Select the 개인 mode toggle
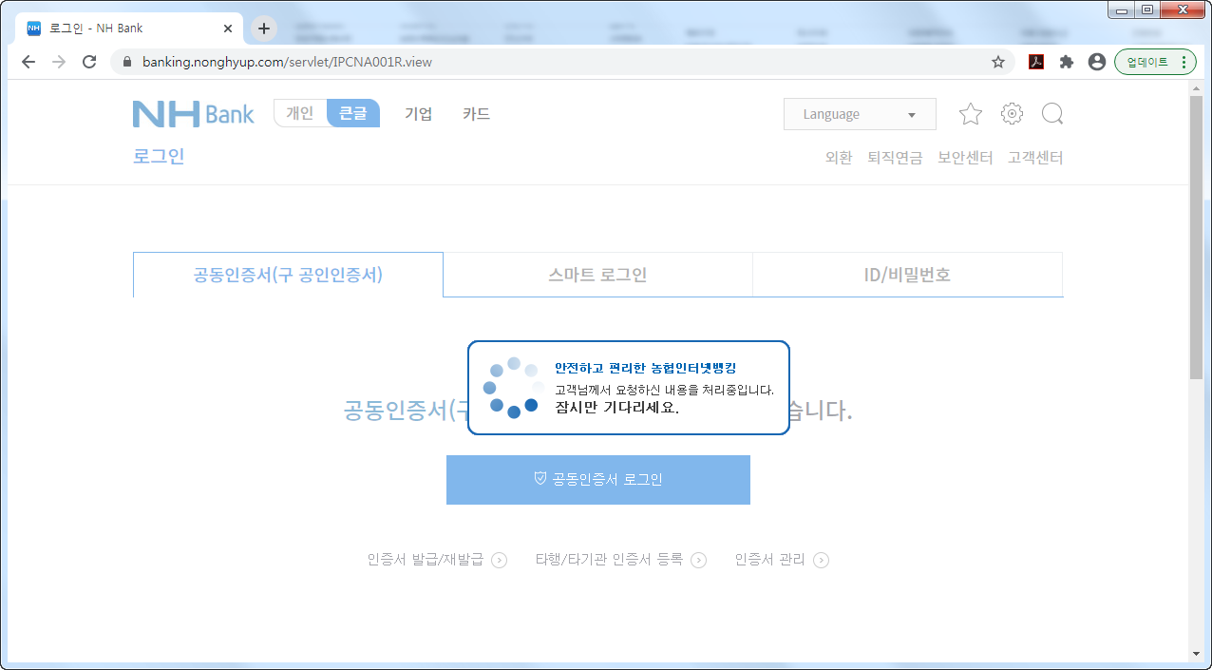The image size is (1212, 670). 300,113
